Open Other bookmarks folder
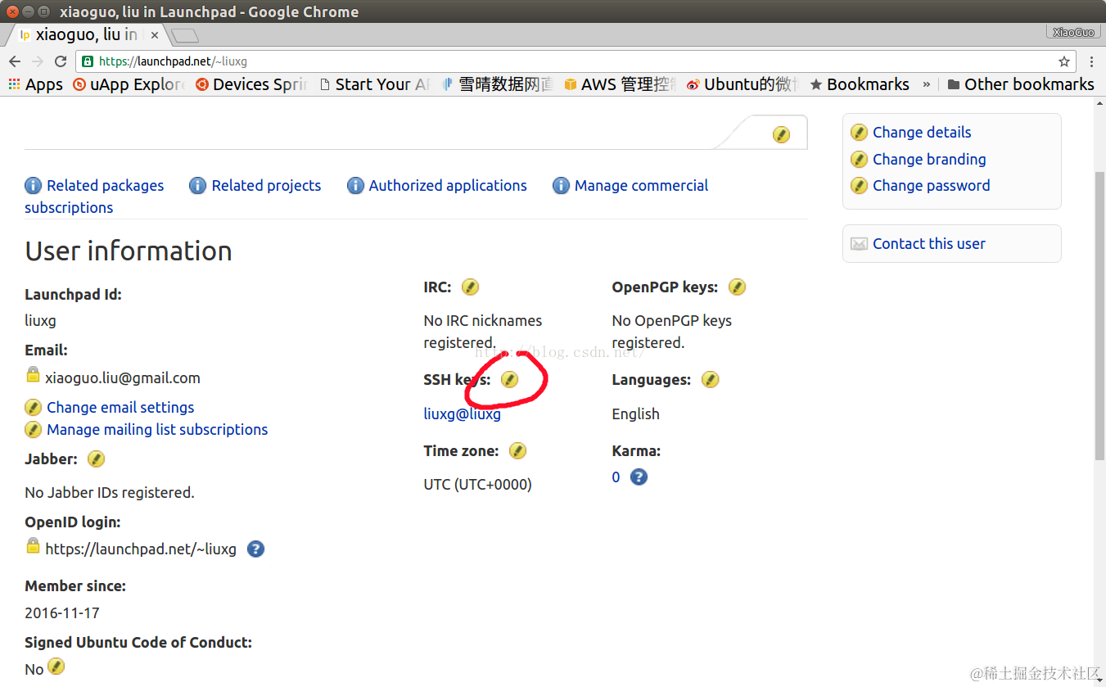 pyautogui.click(x=1020, y=84)
